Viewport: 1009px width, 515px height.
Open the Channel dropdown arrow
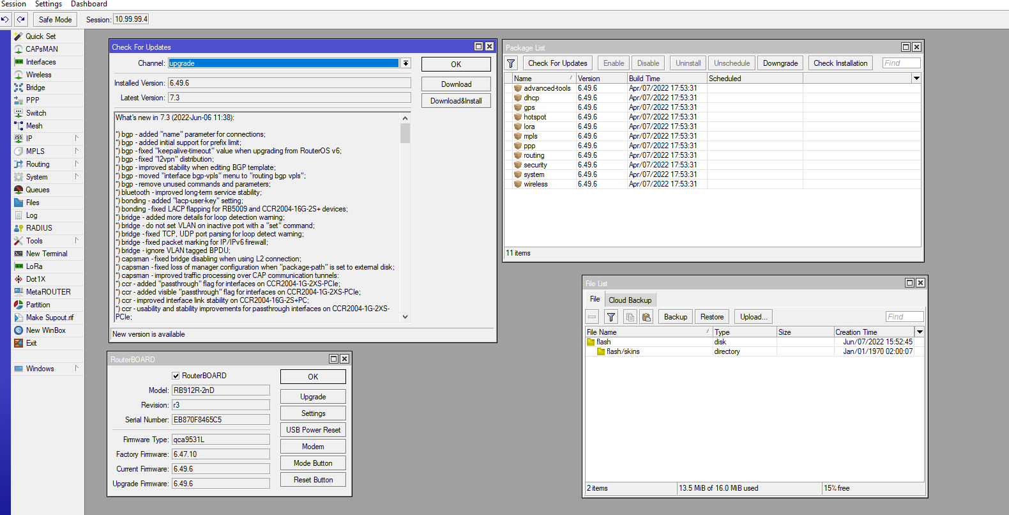pos(406,63)
